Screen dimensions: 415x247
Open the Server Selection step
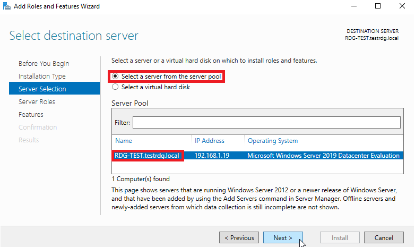(54, 88)
